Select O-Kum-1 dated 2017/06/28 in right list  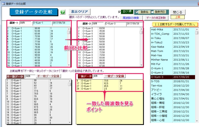coord(172,68)
